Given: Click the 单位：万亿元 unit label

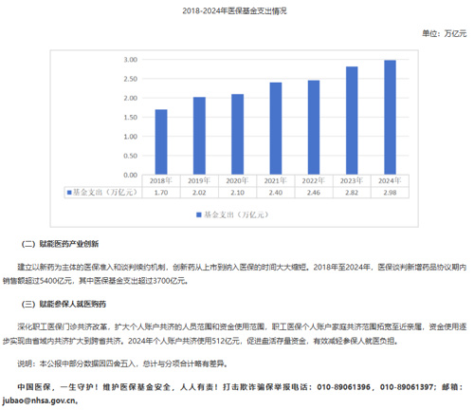Looking at the screenshot, I should pyautogui.click(x=444, y=33).
